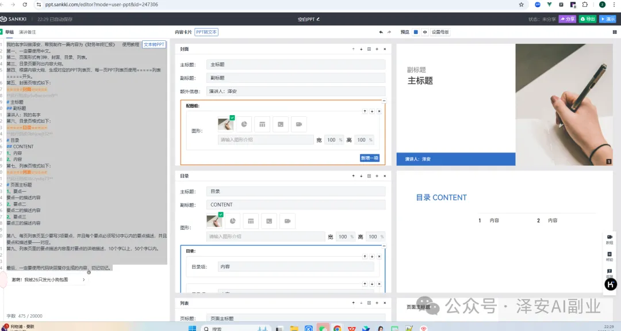This screenshot has width=621, height=331.
Task: Select pie chart type in 目录 card
Action: pos(232,221)
